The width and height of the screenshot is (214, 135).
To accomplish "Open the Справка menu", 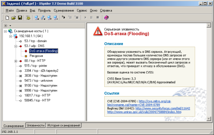I will (106, 11).
